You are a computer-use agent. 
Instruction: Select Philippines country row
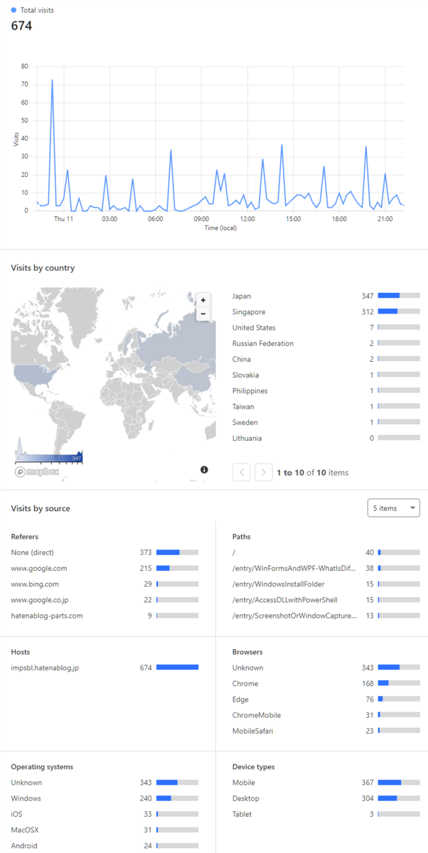tap(326, 391)
